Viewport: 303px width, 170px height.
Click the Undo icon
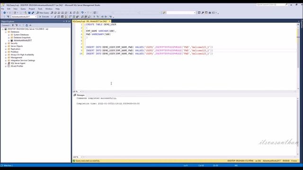click(x=82, y=13)
